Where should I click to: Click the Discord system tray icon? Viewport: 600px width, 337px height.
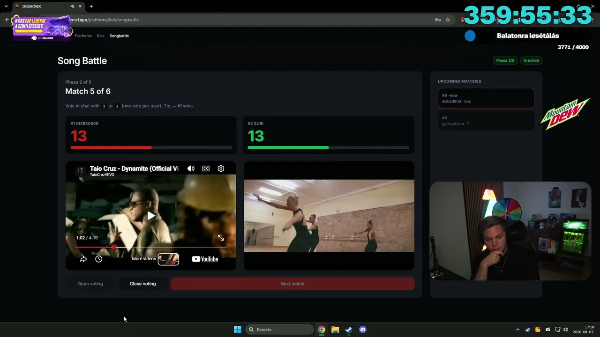coord(548,330)
